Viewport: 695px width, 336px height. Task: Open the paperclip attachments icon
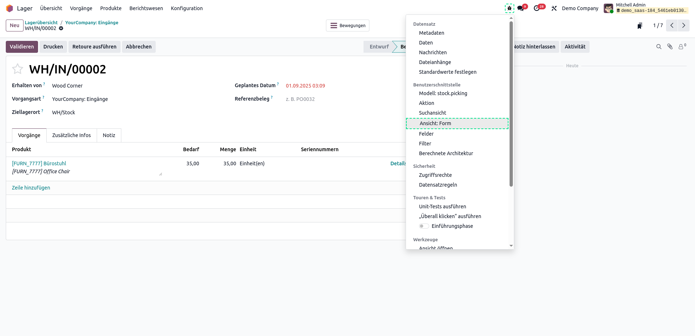670,47
